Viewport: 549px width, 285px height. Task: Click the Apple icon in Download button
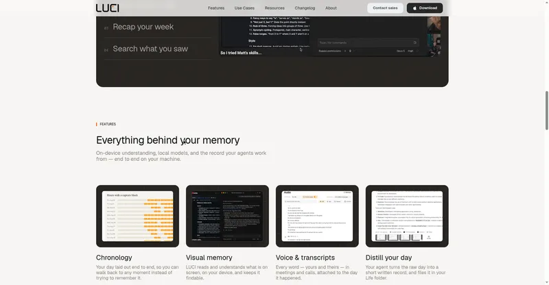click(x=414, y=8)
